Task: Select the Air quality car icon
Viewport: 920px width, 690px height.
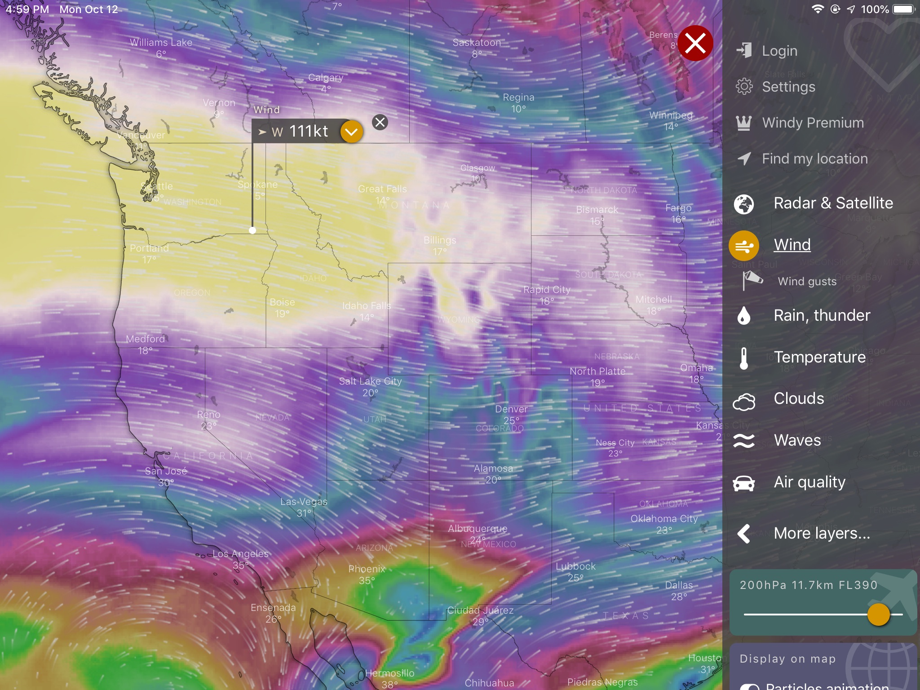Action: (x=744, y=482)
